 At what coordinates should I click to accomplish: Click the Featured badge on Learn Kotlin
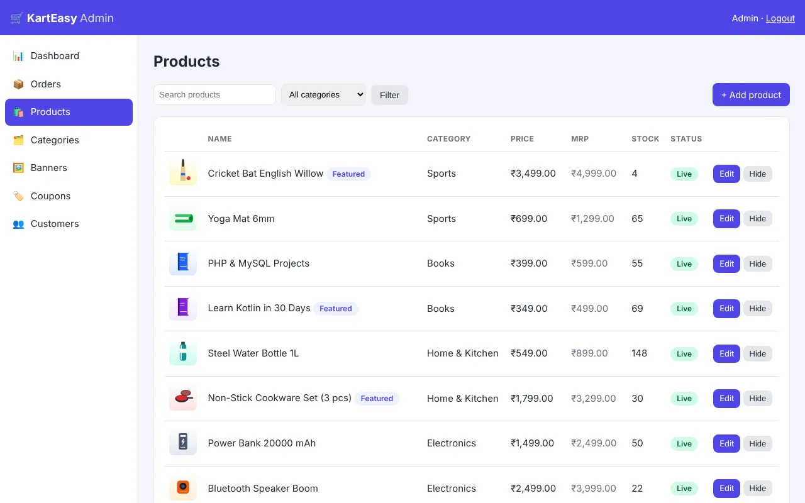tap(336, 309)
